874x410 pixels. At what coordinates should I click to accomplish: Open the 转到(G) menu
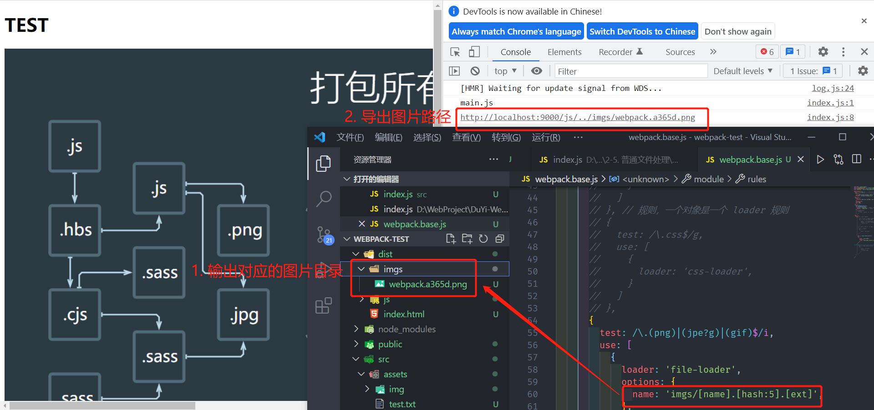click(x=506, y=137)
